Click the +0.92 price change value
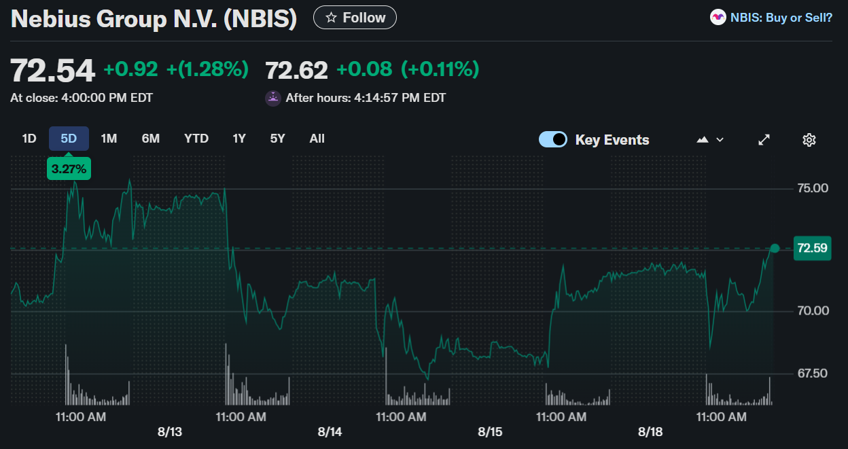The height and width of the screenshot is (449, 848). pos(130,69)
